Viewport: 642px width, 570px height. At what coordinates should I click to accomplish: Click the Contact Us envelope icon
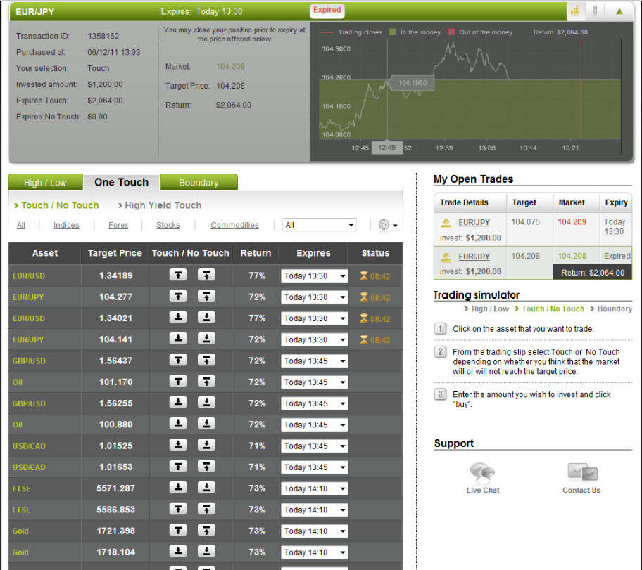tap(581, 472)
